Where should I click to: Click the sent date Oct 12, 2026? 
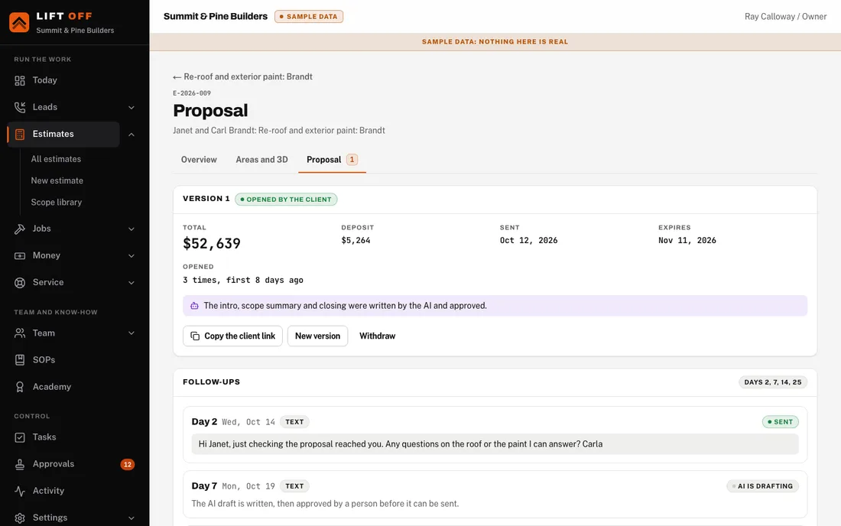(529, 240)
